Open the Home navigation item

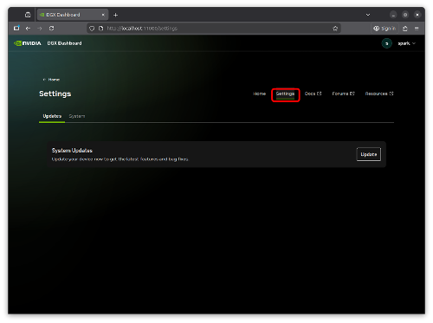click(259, 94)
